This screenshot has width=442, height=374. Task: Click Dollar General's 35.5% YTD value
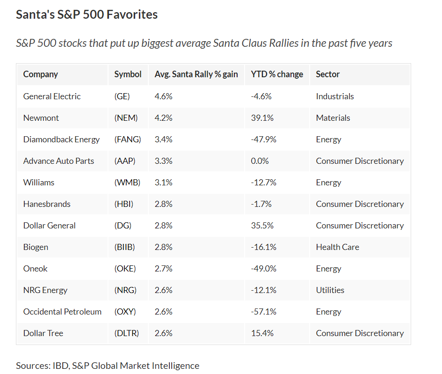[x=262, y=226]
